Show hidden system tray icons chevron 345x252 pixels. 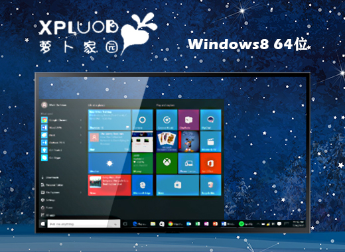tap(258, 224)
